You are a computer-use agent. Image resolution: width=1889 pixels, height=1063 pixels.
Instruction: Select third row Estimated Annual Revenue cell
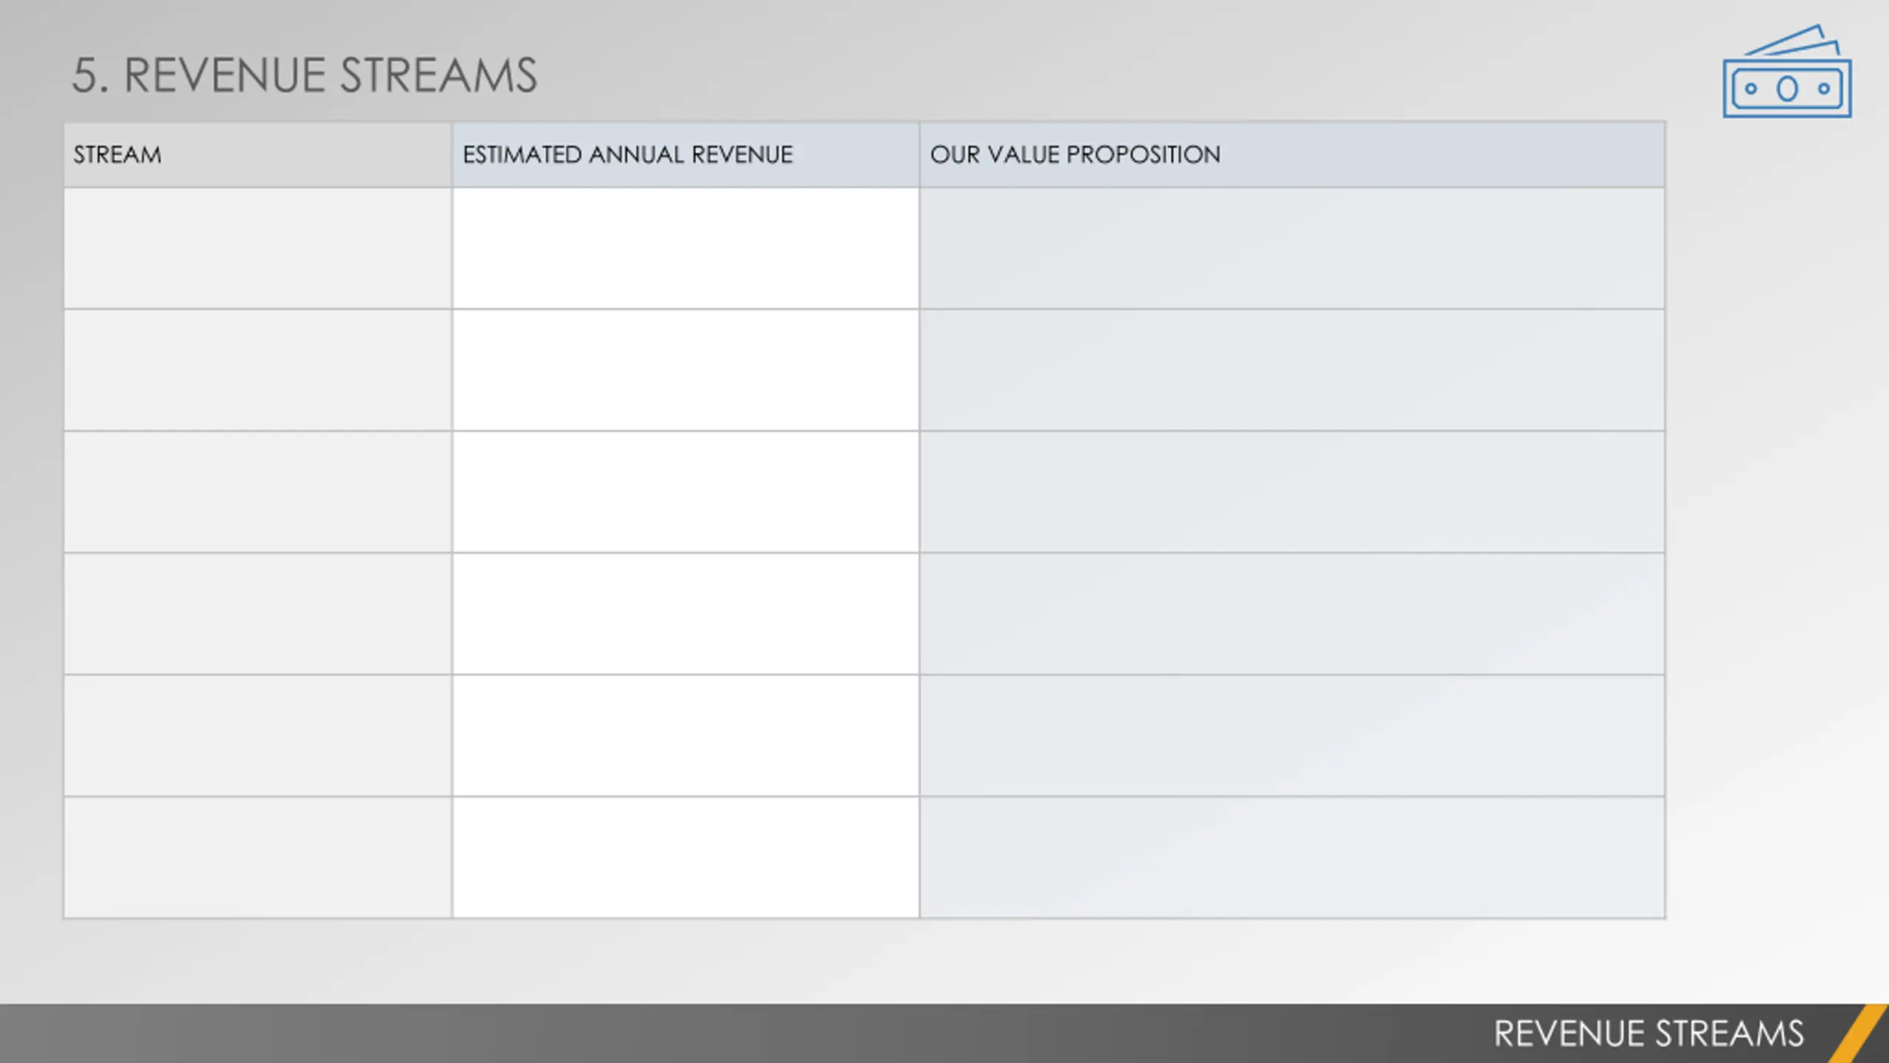click(x=686, y=492)
